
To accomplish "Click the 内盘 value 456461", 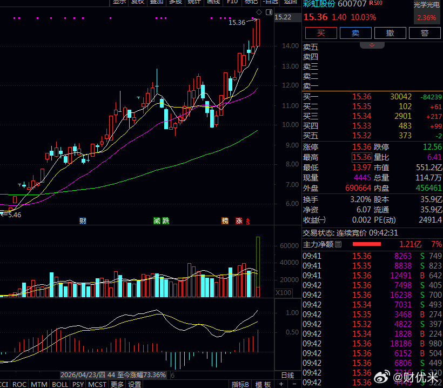I will click(428, 188).
